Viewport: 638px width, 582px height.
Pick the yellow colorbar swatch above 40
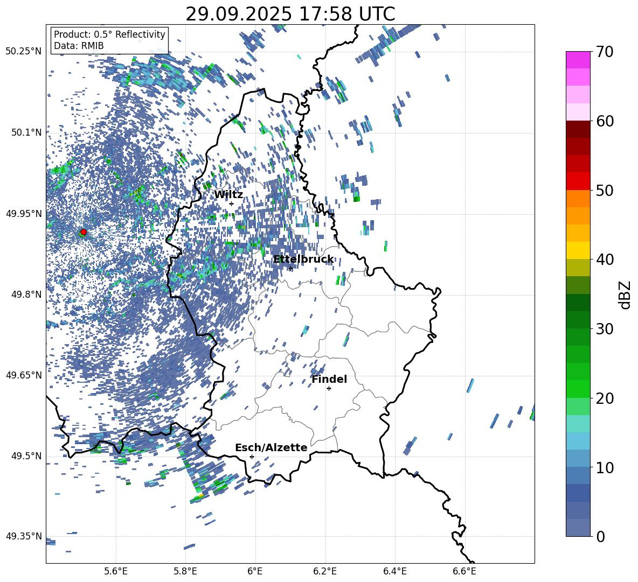[x=578, y=250]
